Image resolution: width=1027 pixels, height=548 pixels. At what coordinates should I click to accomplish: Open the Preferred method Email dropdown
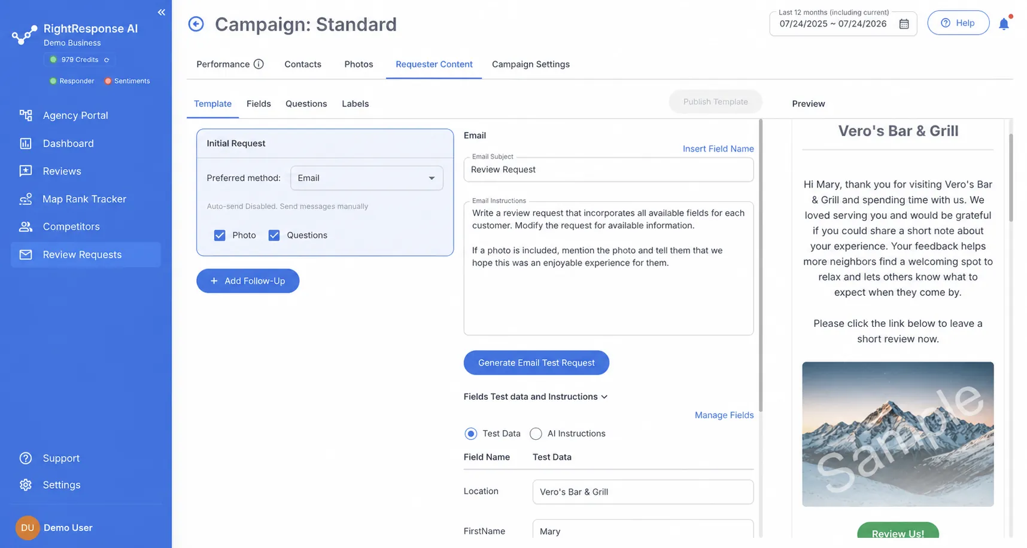[x=367, y=178]
